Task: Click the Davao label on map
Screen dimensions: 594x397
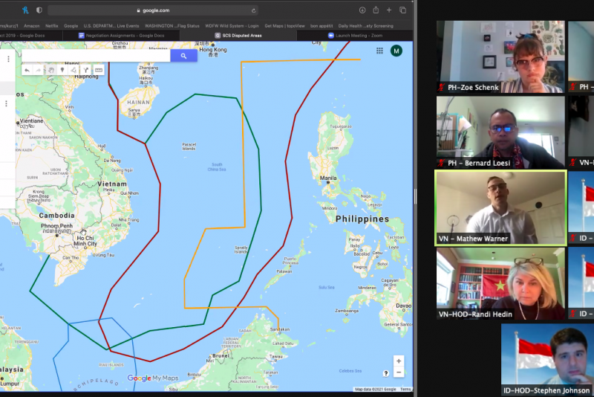Action: (403, 306)
